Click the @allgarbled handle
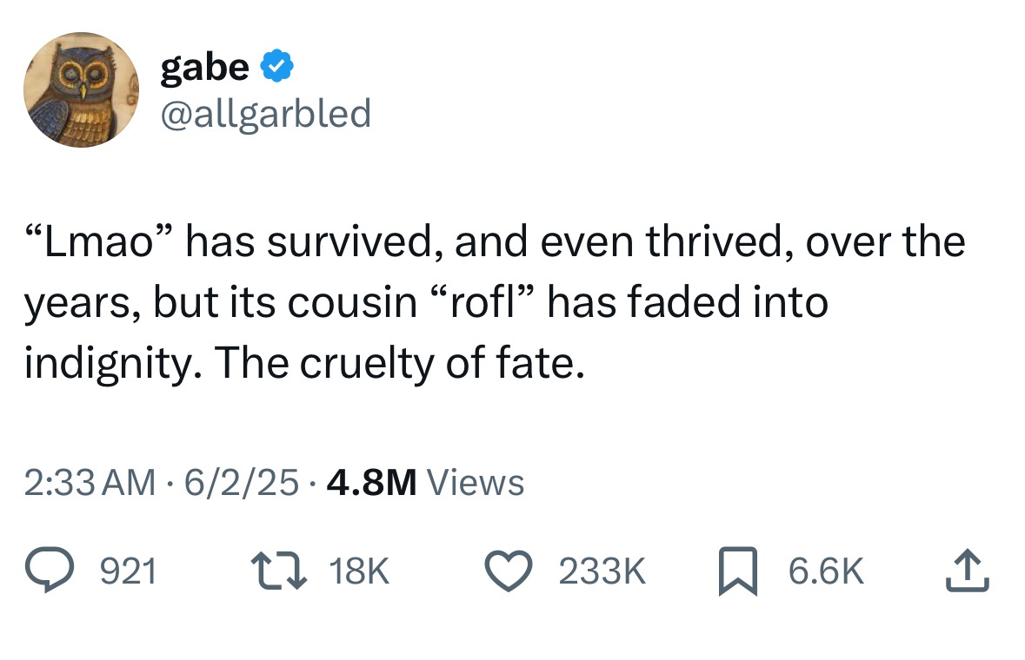The width and height of the screenshot is (1025, 660). (x=265, y=113)
